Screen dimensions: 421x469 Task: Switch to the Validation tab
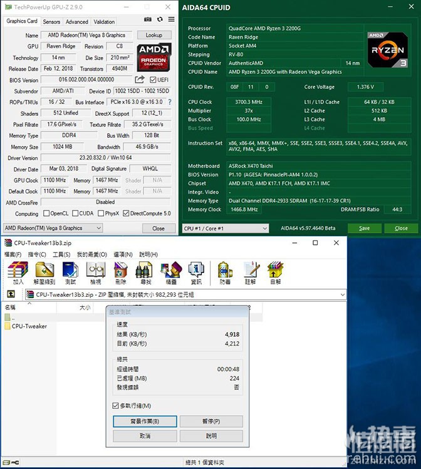pyautogui.click(x=104, y=22)
